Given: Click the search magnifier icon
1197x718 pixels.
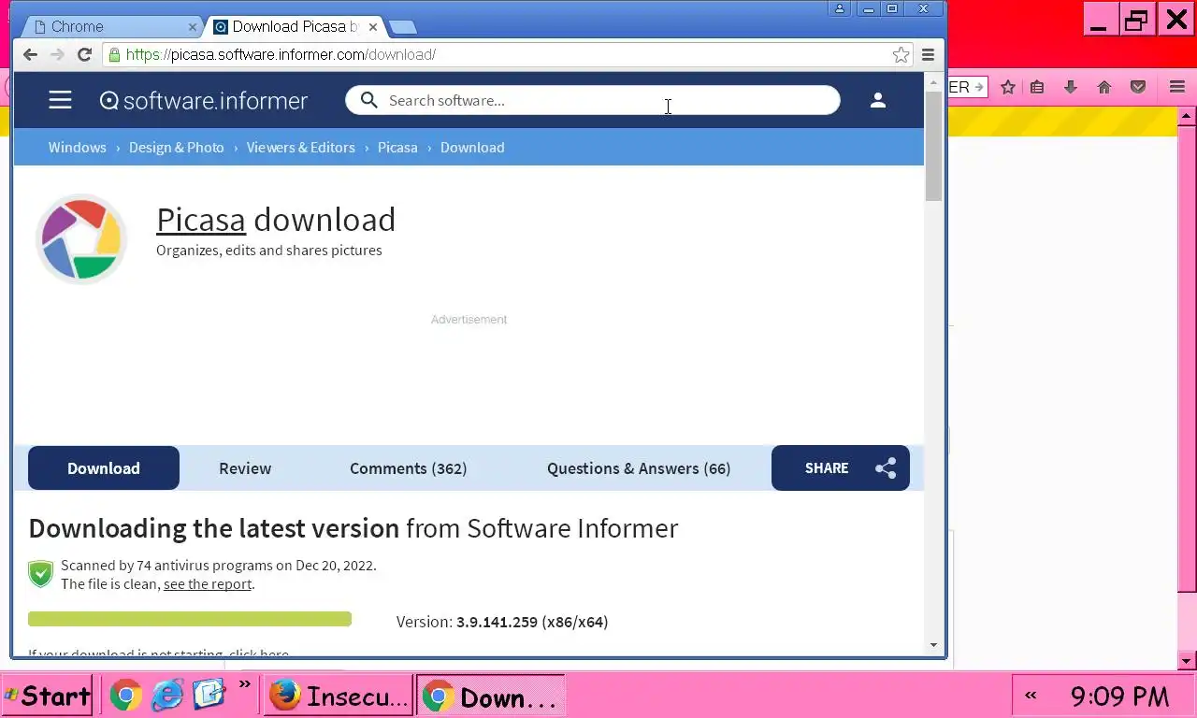Looking at the screenshot, I should tap(368, 100).
